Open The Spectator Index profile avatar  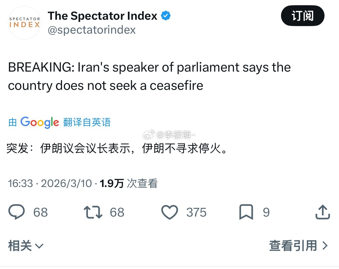pyautogui.click(x=24, y=23)
